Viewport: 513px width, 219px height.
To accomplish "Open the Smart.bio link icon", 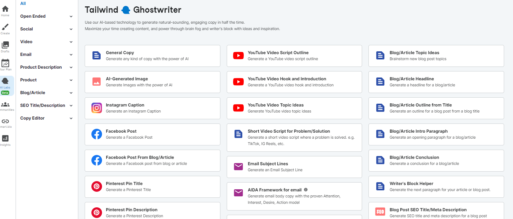I will (x=5, y=121).
